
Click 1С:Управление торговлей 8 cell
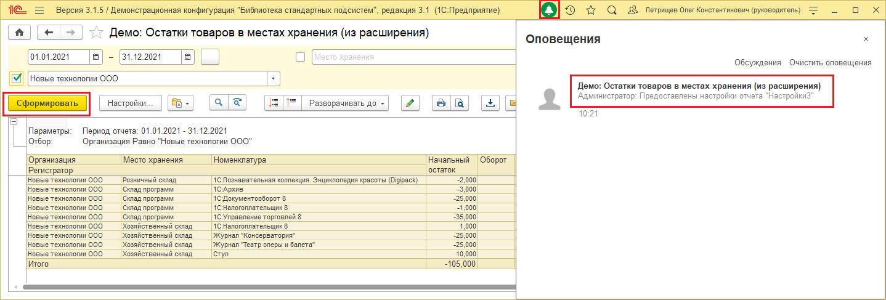click(x=319, y=217)
